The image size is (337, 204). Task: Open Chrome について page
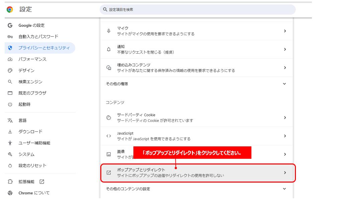click(x=34, y=193)
